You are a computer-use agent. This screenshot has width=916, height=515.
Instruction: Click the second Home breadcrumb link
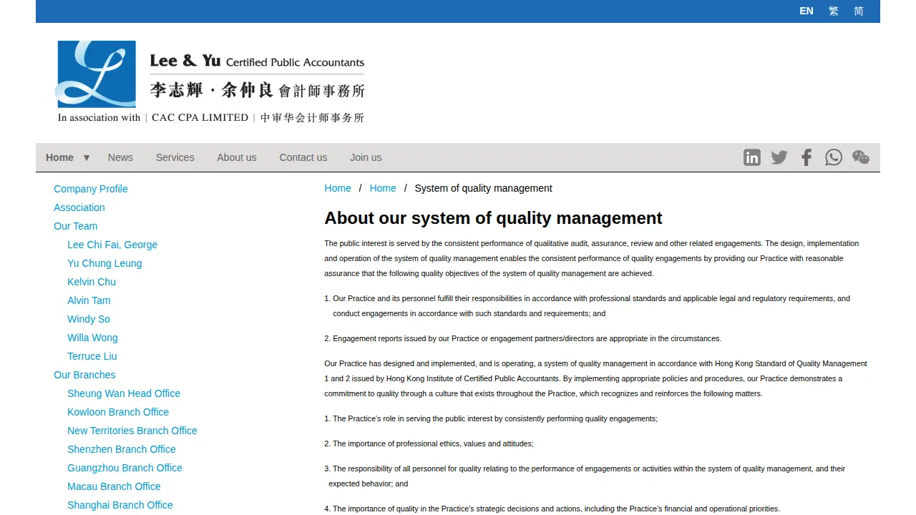[x=383, y=188]
